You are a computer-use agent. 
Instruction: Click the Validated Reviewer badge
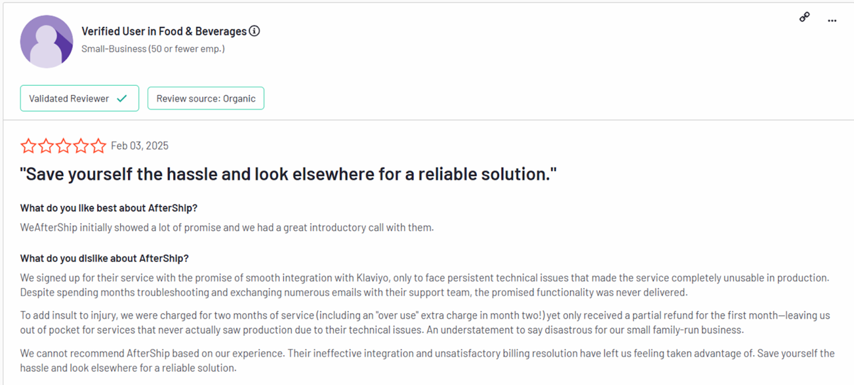(x=79, y=98)
